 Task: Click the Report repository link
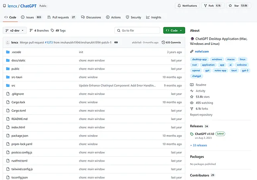tap(201, 115)
